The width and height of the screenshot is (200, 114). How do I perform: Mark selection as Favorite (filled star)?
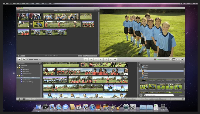point(91,59)
